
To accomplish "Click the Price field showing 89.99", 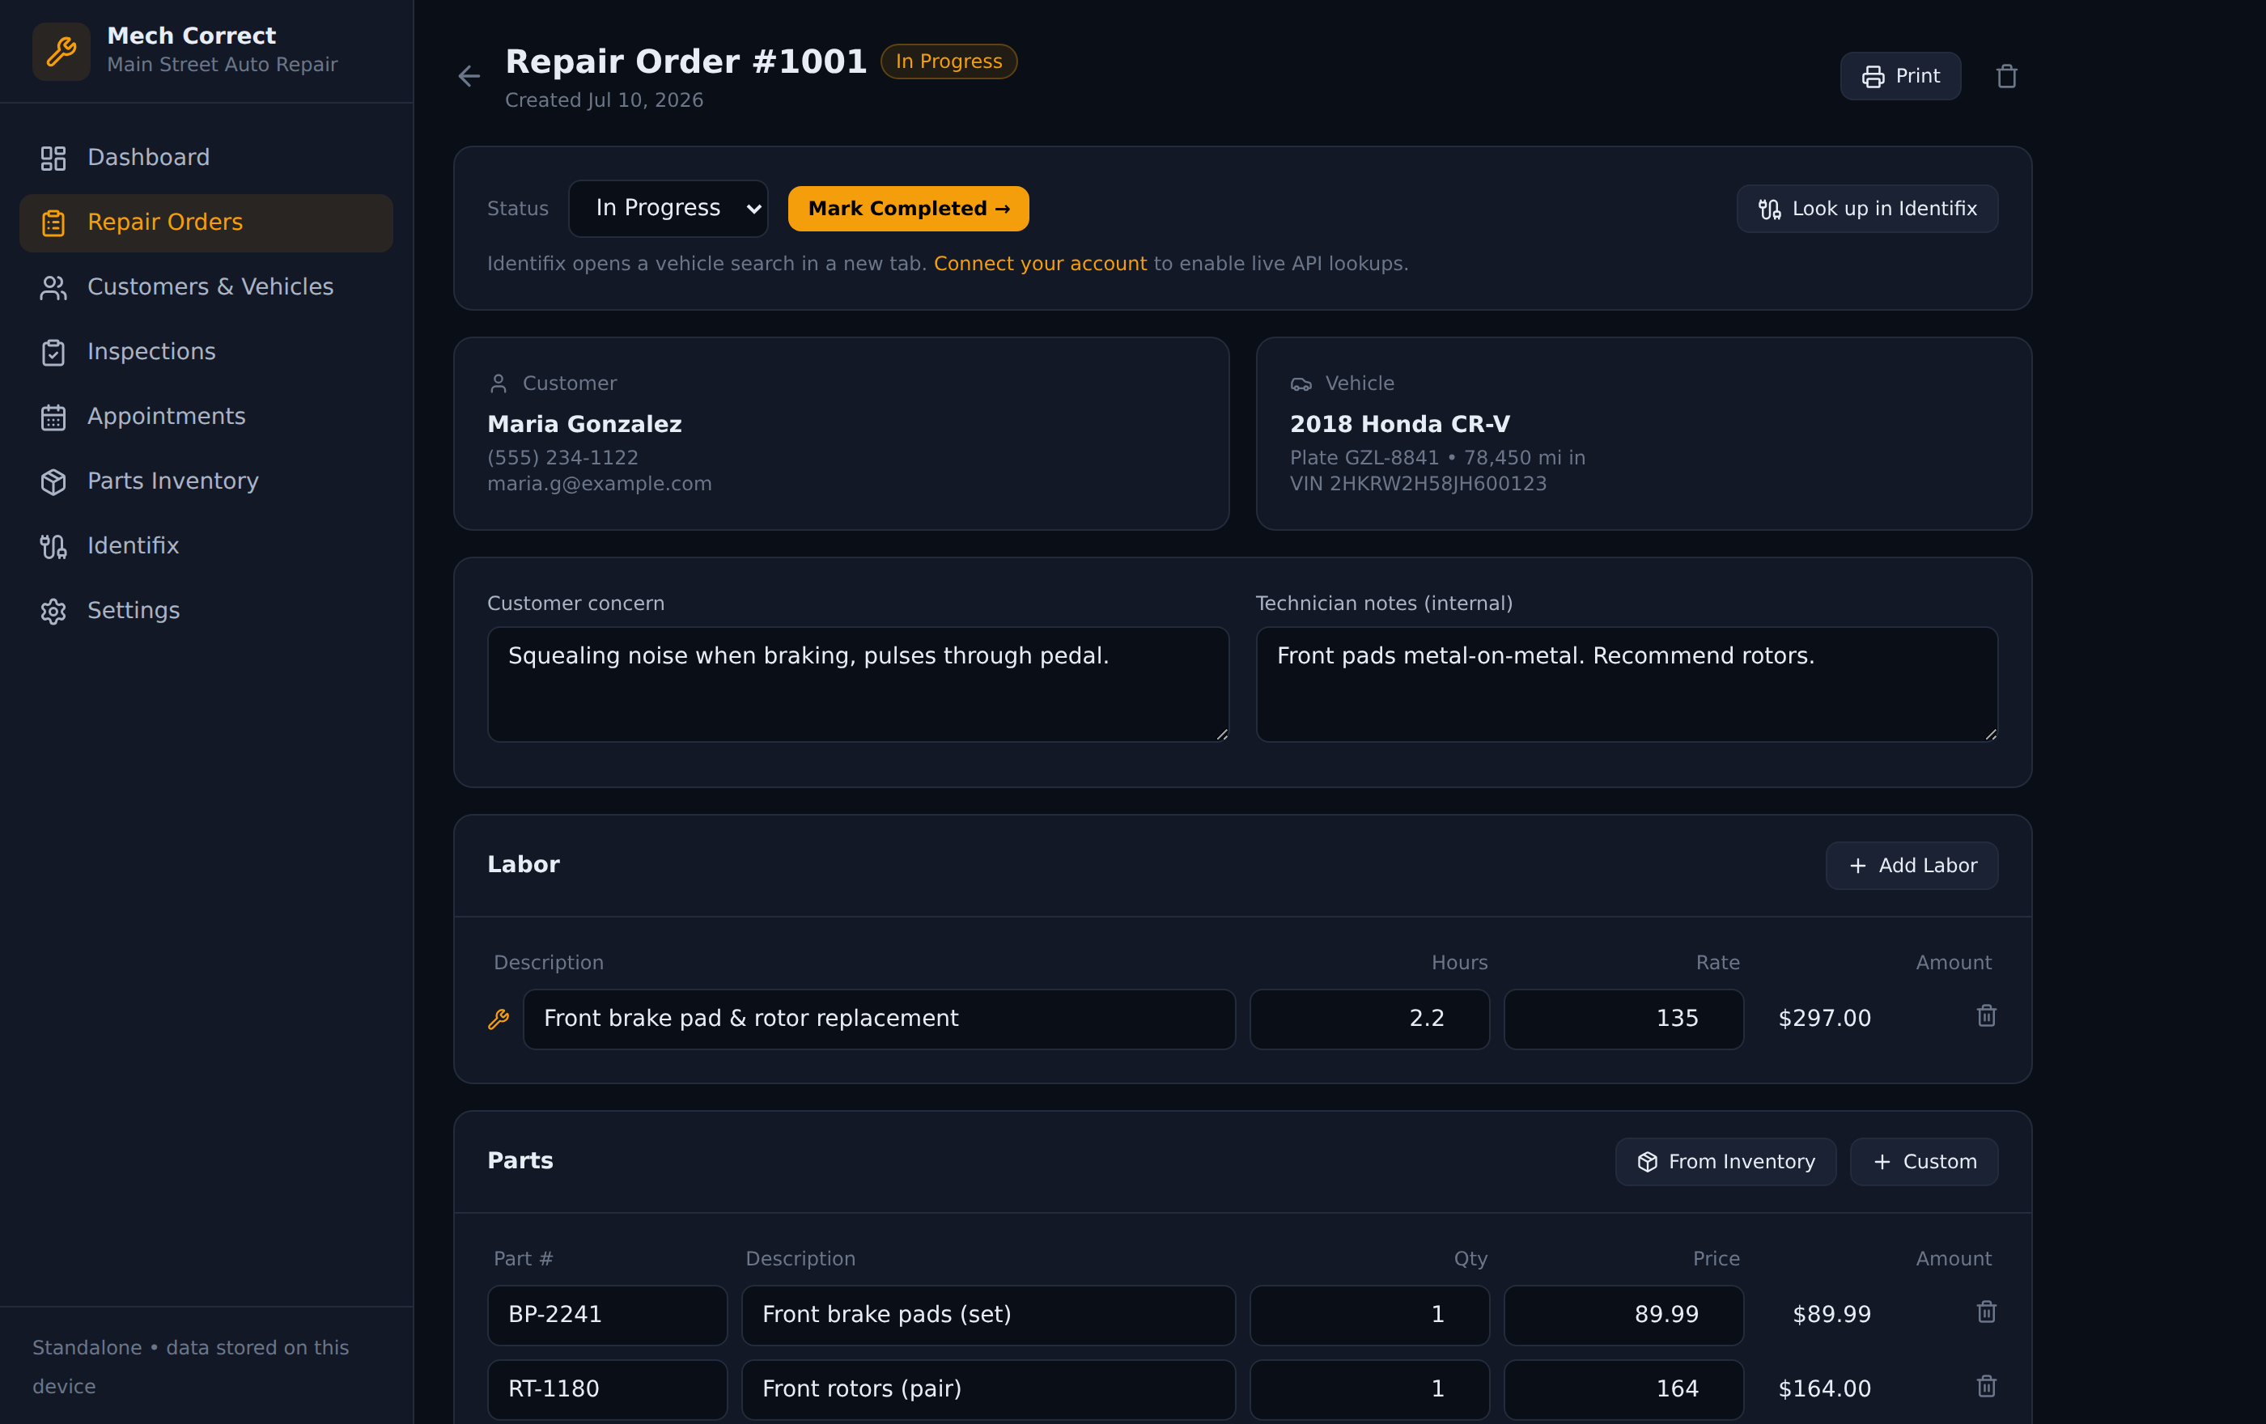I will coord(1623,1315).
